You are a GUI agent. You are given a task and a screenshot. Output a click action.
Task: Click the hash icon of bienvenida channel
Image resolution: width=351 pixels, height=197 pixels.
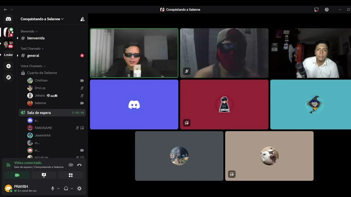click(23, 38)
